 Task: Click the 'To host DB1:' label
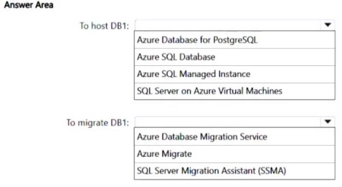pyautogui.click(x=104, y=26)
